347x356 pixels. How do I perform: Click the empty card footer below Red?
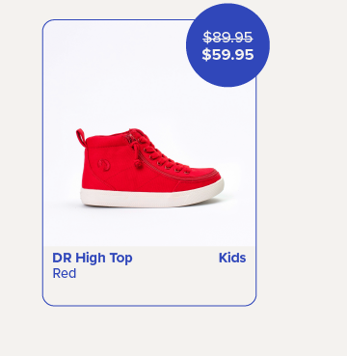pos(149,292)
